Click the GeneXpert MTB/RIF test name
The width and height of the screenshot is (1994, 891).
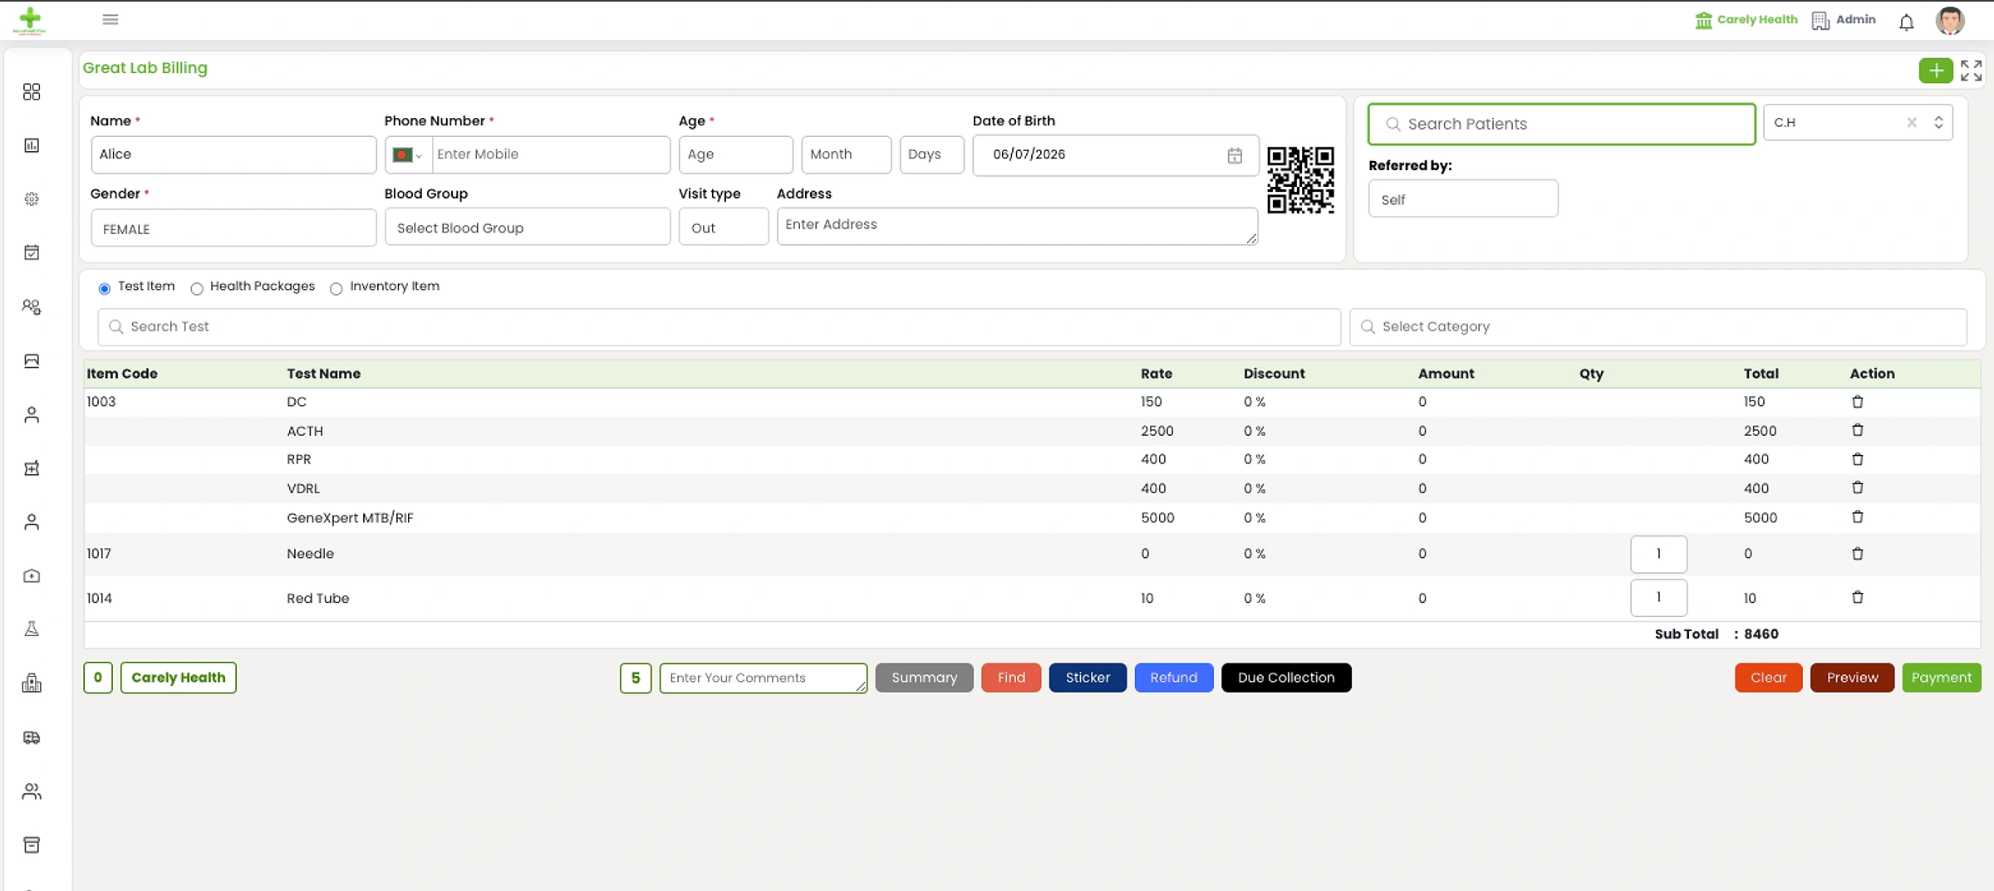pos(350,517)
